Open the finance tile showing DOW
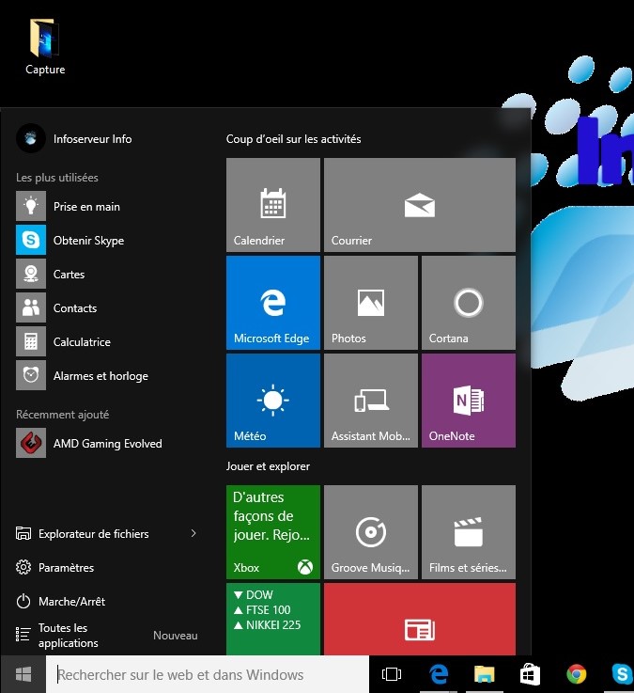The height and width of the screenshot is (693, 634). 272,619
